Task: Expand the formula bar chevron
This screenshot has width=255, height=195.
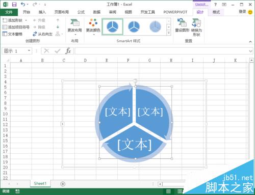Action: coord(250,51)
